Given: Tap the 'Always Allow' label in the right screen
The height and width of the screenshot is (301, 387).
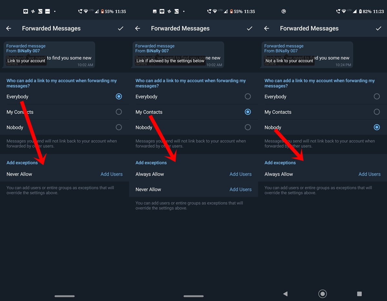Looking at the screenshot, I should coord(279,174).
